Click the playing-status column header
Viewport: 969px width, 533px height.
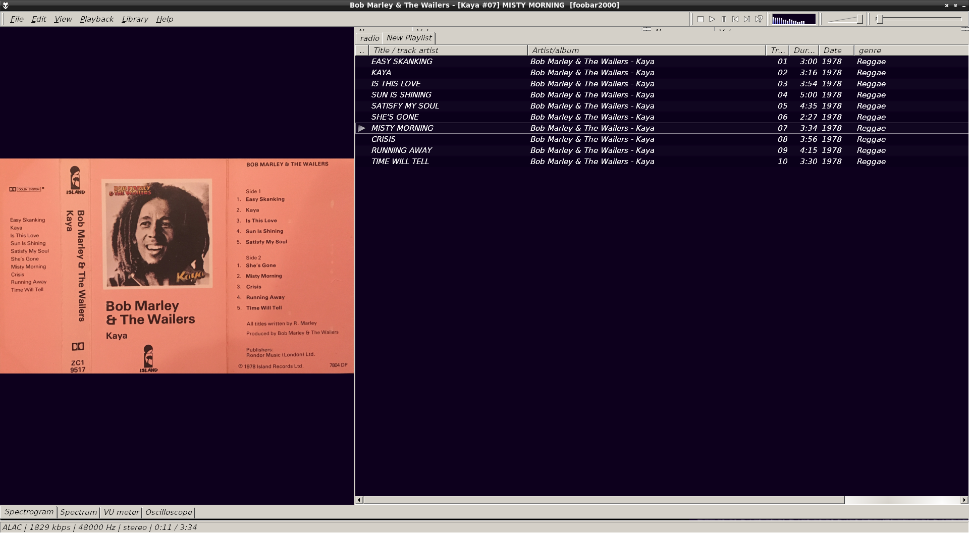[362, 50]
